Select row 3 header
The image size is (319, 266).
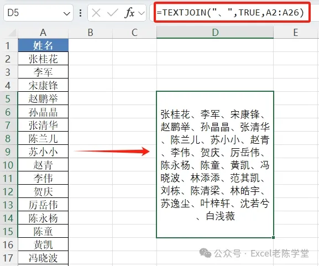coord(9,72)
